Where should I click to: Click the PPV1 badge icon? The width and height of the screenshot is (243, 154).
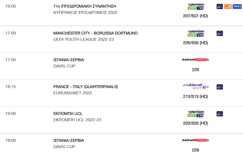coord(237,6)
